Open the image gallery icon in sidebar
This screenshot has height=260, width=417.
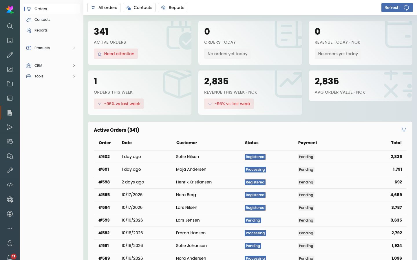coord(10,69)
